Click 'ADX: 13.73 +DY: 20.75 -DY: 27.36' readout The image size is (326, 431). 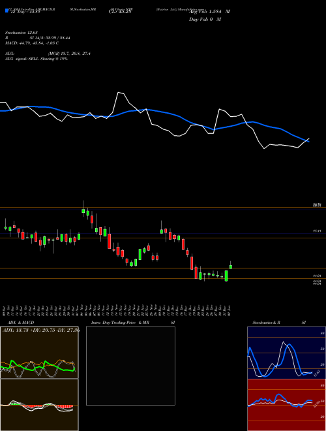coord(41,330)
